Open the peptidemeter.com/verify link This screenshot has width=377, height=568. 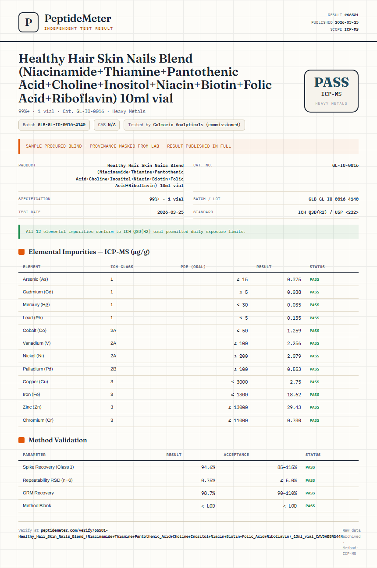[x=181, y=533]
